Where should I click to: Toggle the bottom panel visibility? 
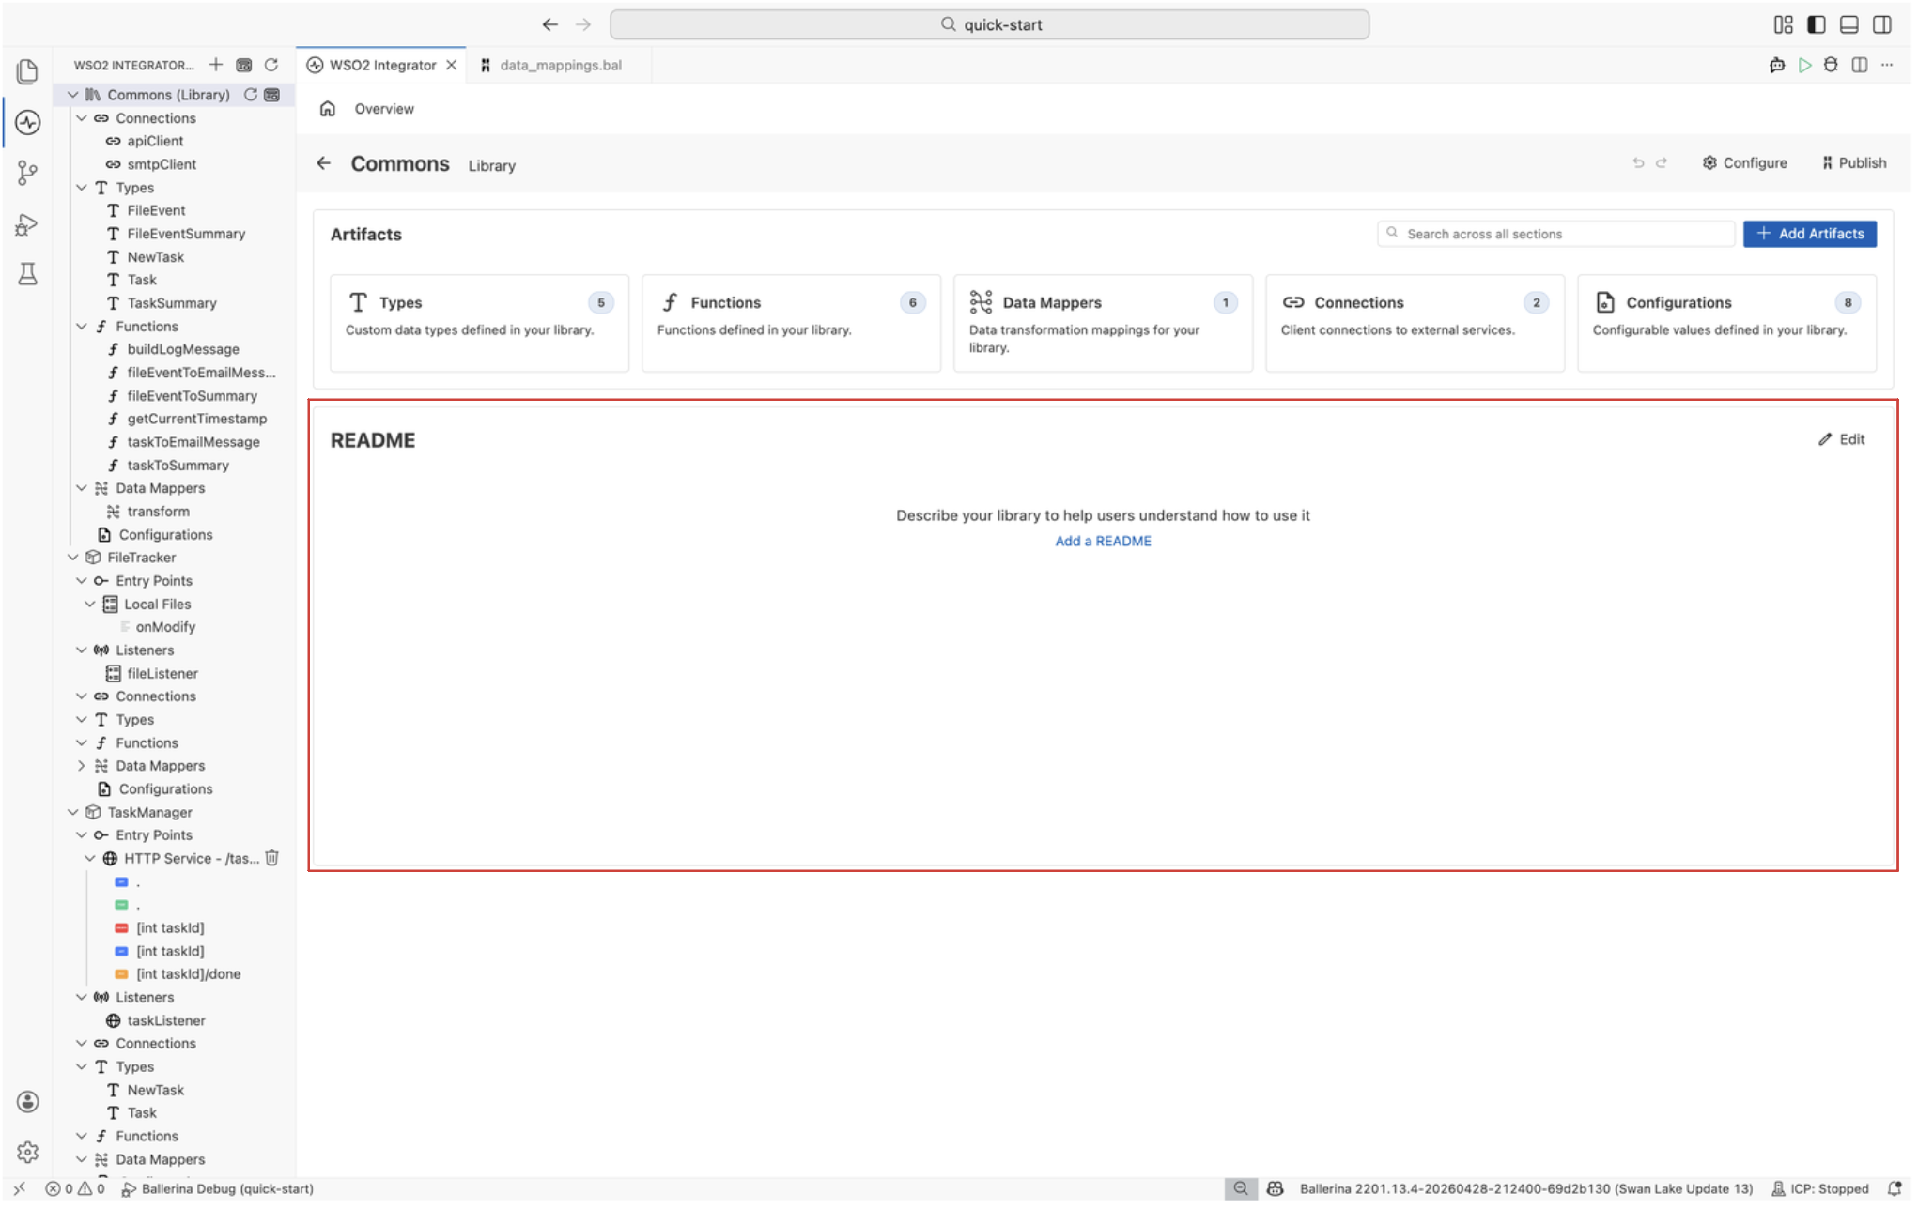tap(1849, 24)
